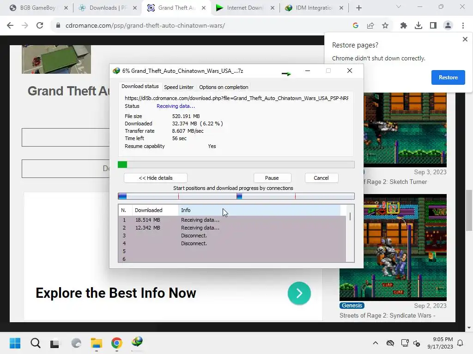The width and height of the screenshot is (473, 354).
Task: Show hidden system tray icons
Action: coord(375,343)
